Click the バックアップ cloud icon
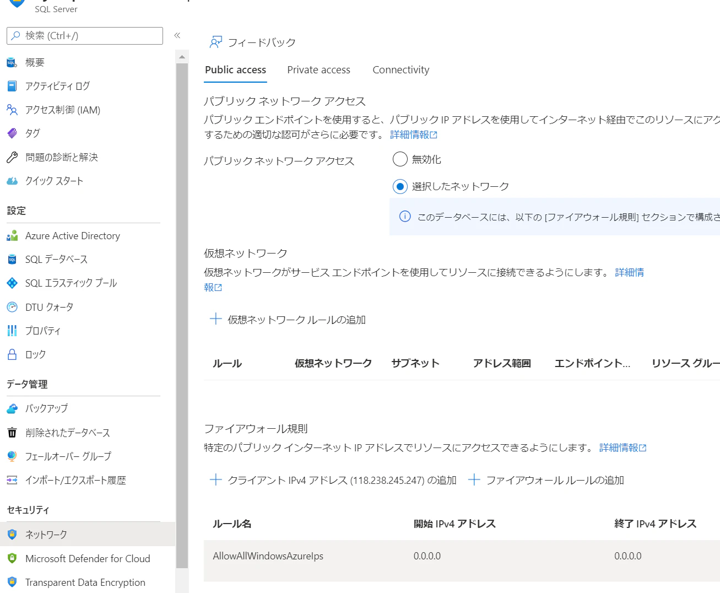This screenshot has height=593, width=720. [12, 408]
